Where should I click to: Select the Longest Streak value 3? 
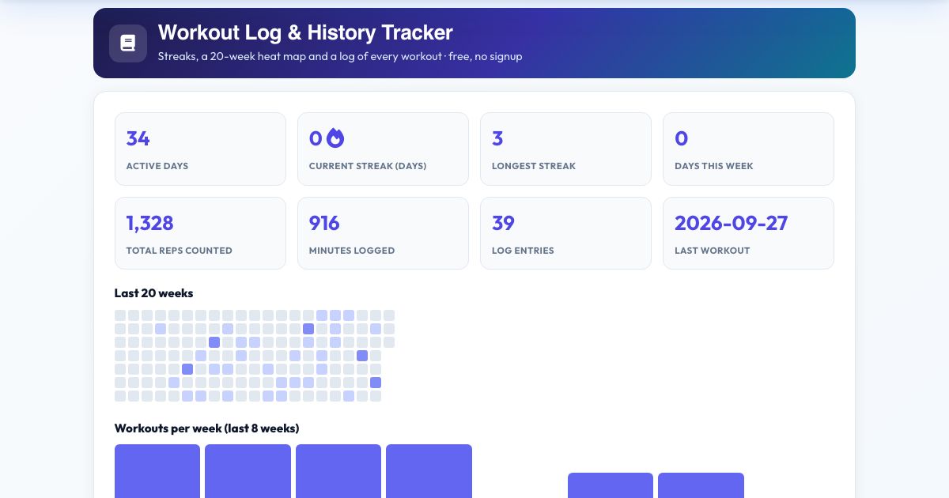point(497,138)
